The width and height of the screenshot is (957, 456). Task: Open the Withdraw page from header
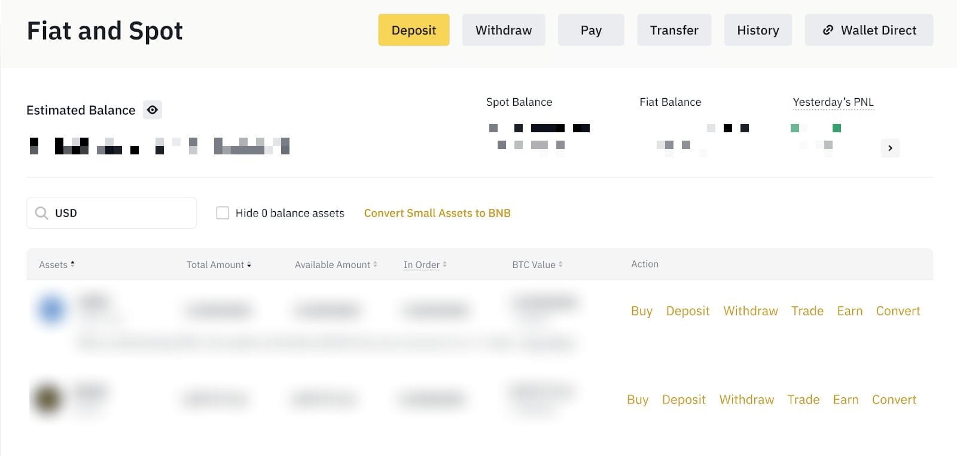[x=503, y=30]
